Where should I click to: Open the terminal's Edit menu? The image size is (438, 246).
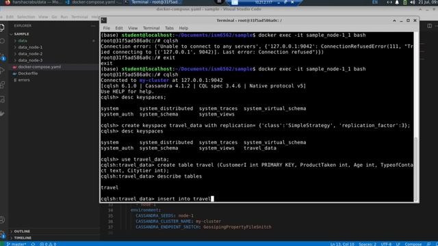[x=119, y=28]
